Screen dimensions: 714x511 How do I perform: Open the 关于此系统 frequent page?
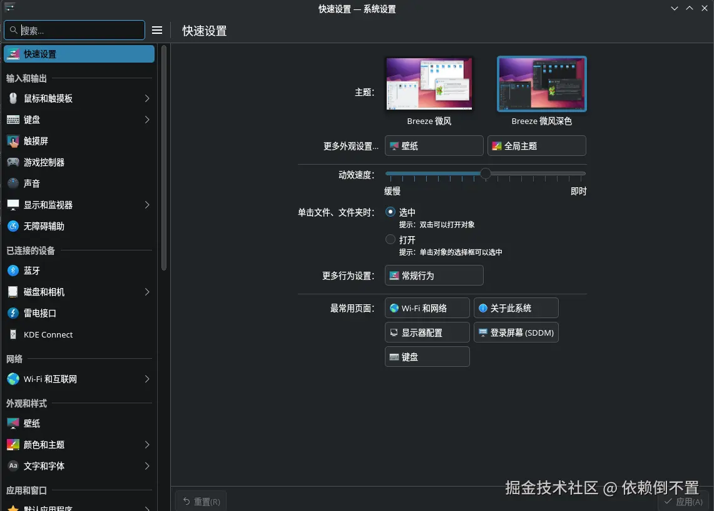pos(516,308)
